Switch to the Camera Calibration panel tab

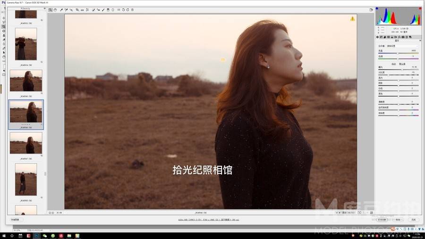click(x=403, y=37)
